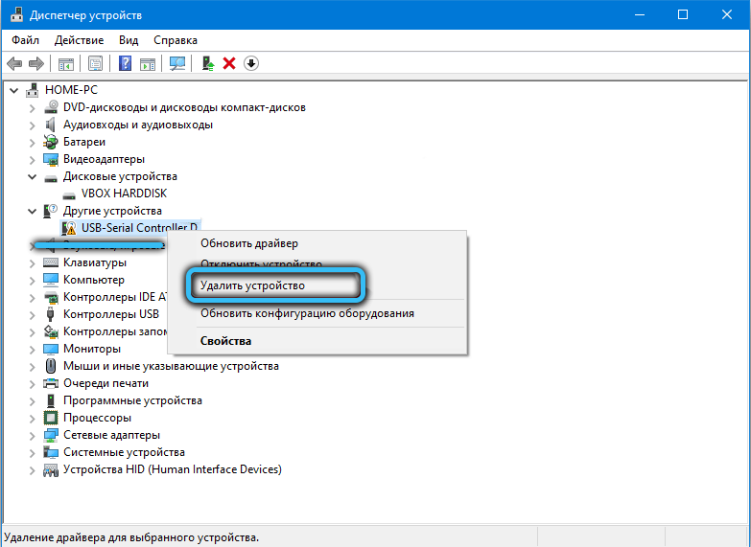Screen dimensions: 751x547
Task: Click the Forward arrow toolbar icon
Action: [x=36, y=63]
